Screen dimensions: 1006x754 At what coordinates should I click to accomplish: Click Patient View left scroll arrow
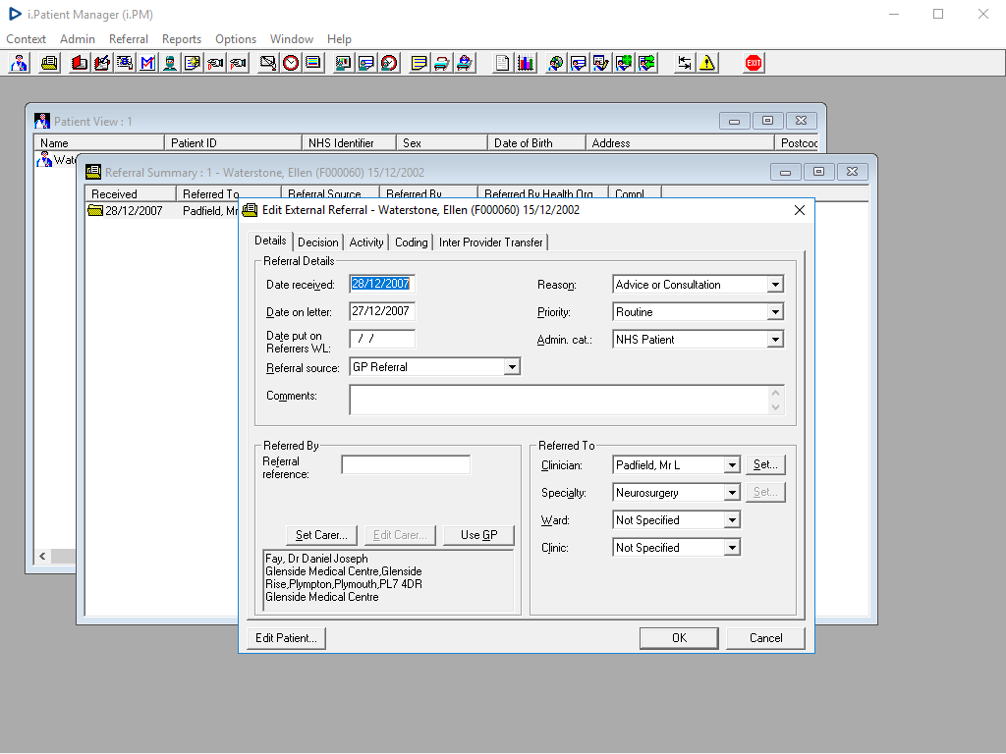coord(42,556)
